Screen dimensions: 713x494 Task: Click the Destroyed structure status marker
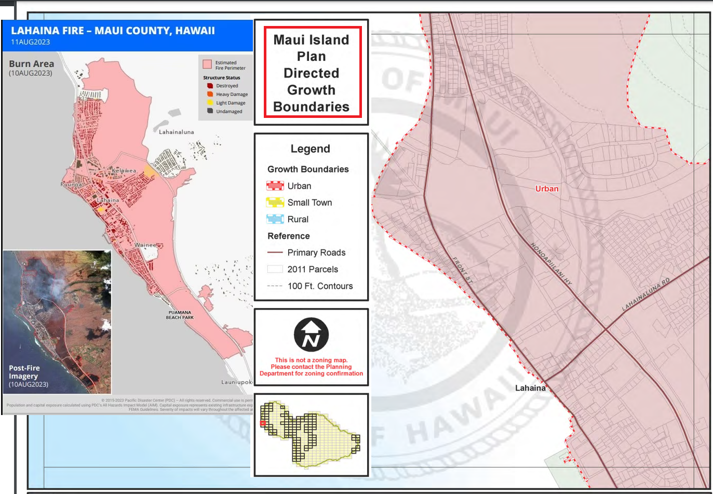pyautogui.click(x=210, y=86)
